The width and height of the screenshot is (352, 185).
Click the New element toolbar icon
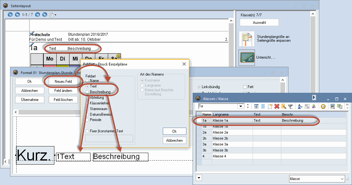pyautogui.click(x=270, y=106)
